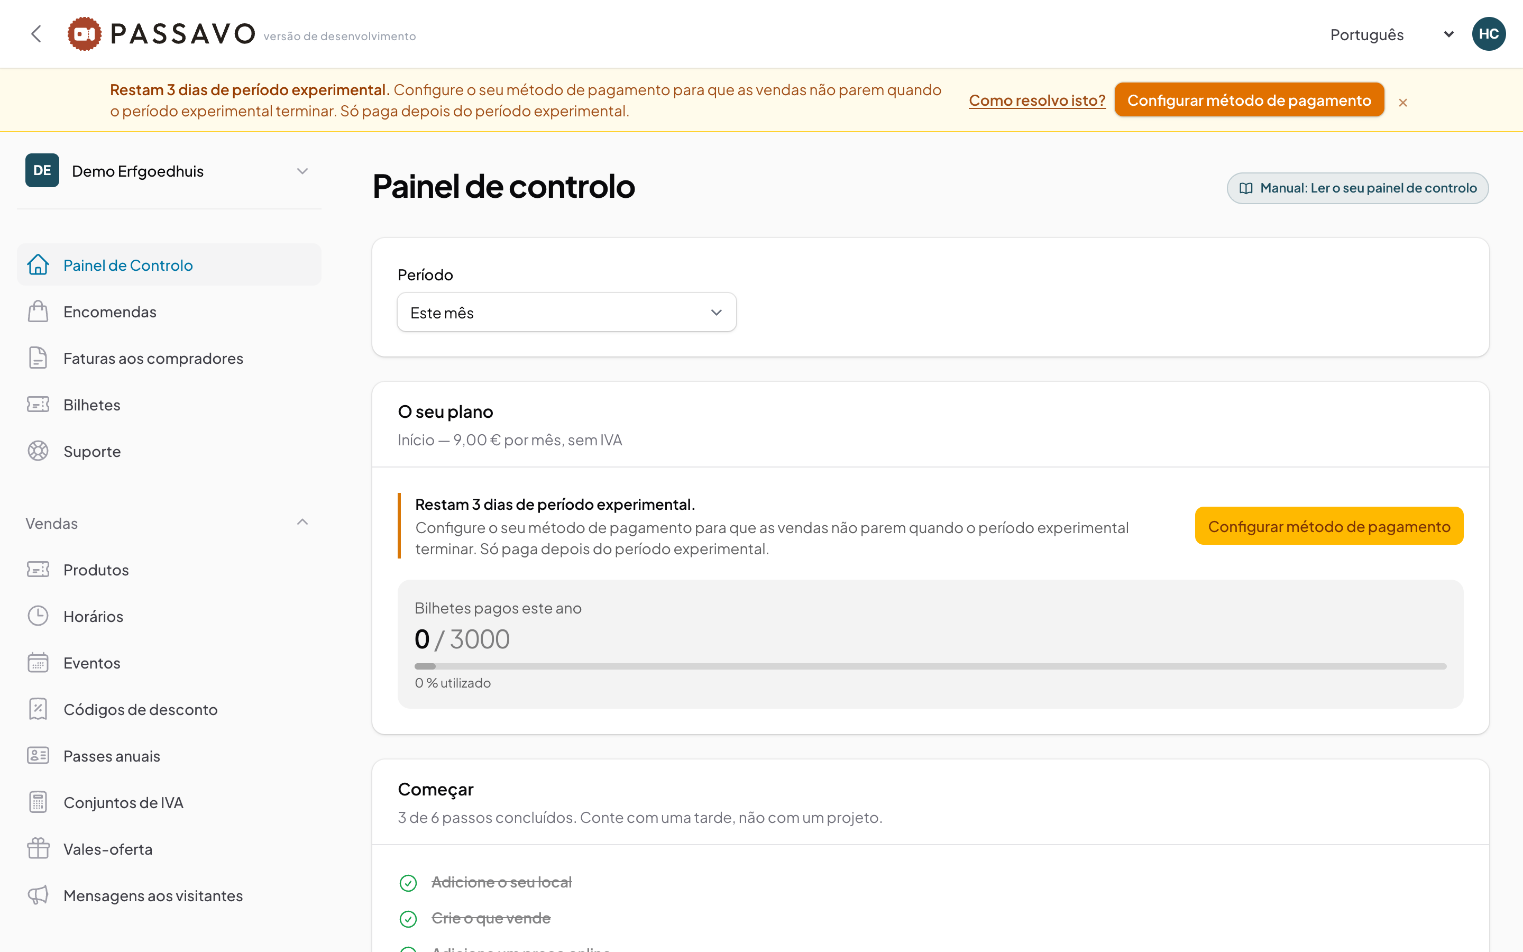Go to Passes anuais
The image size is (1523, 952).
click(x=169, y=756)
